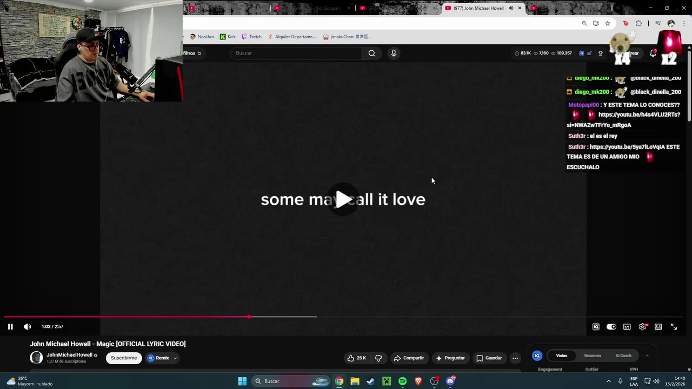Screen dimensions: 692x389
Task: Open Chrome three-dot menu
Action: 683,23
